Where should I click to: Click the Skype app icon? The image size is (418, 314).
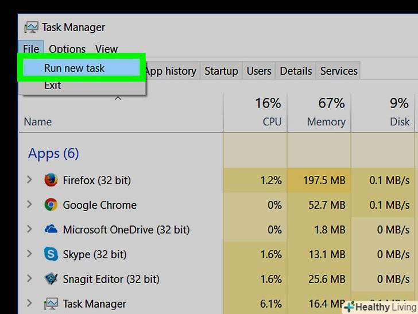point(51,254)
